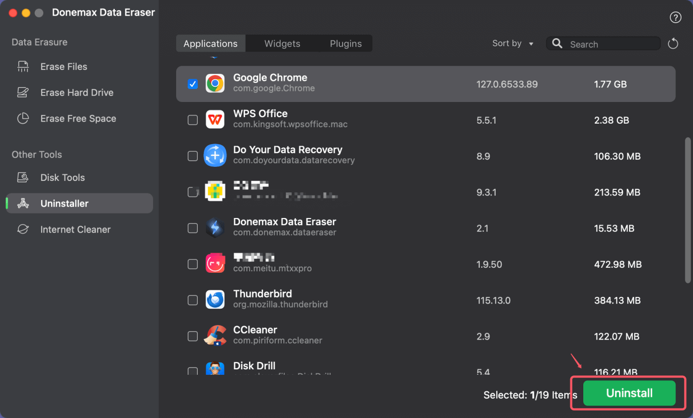Switch to the Widgets tab
Viewport: 693px width, 418px height.
[282, 43]
